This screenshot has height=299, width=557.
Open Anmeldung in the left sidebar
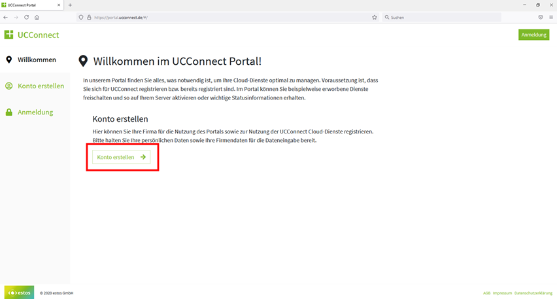[x=35, y=112]
